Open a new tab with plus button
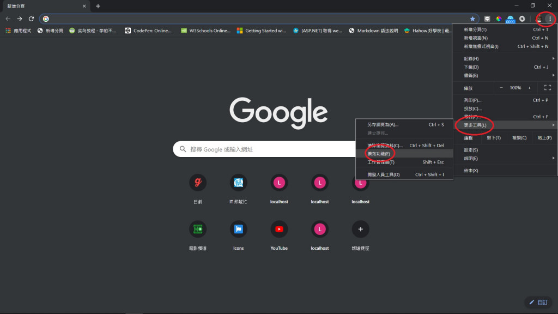This screenshot has width=558, height=314. point(98,6)
